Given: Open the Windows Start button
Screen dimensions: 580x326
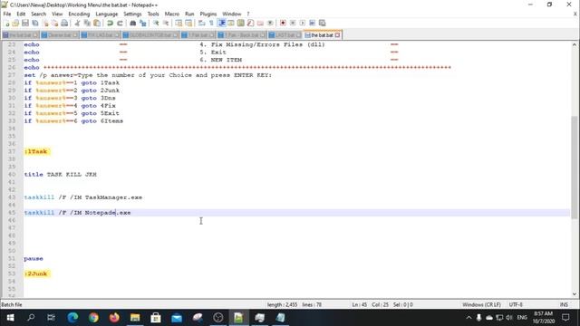Looking at the screenshot, I should [x=10, y=318].
